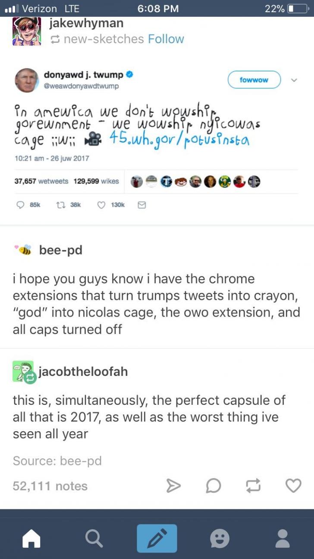This screenshot has height=559, width=314.
Task: Expand the tweet options chevron
Action: 294,80
